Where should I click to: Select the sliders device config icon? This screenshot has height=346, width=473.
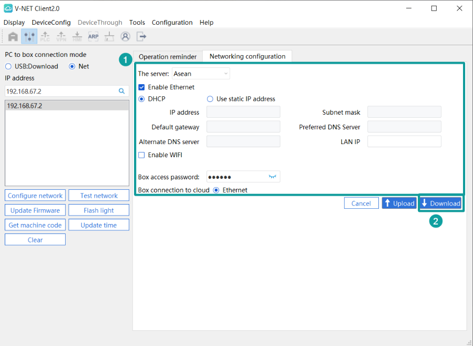pyautogui.click(x=29, y=36)
